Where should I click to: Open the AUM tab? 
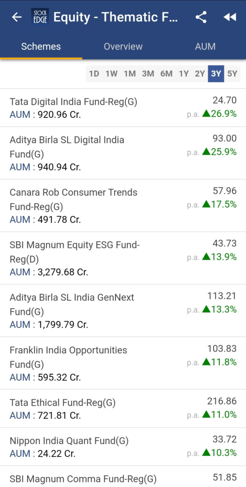(205, 47)
